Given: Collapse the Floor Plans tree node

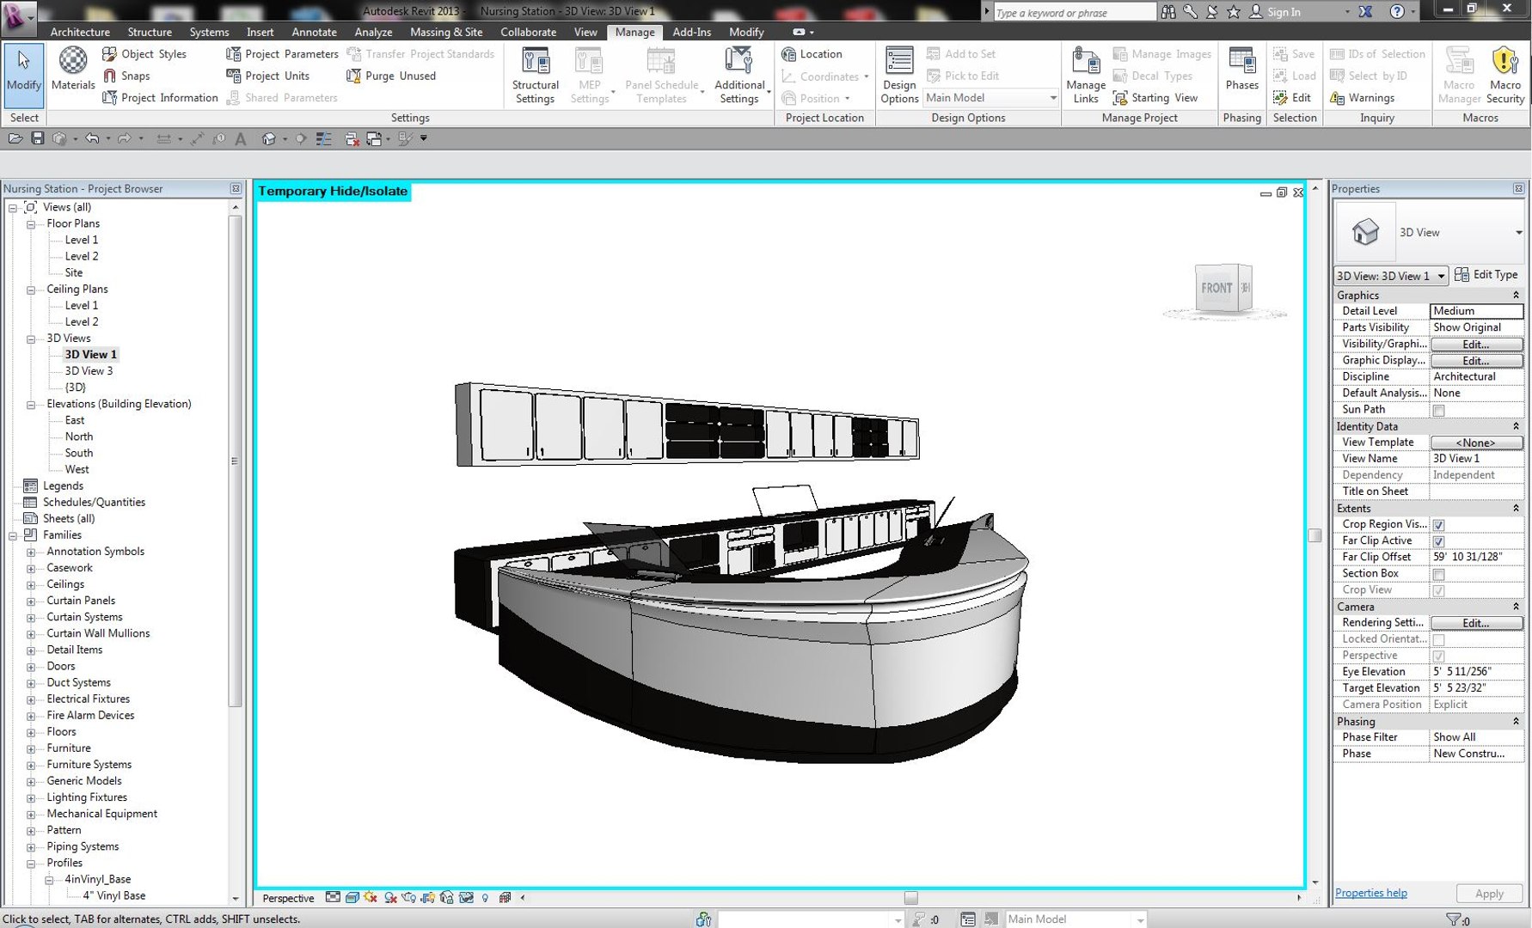Looking at the screenshot, I should point(31,224).
